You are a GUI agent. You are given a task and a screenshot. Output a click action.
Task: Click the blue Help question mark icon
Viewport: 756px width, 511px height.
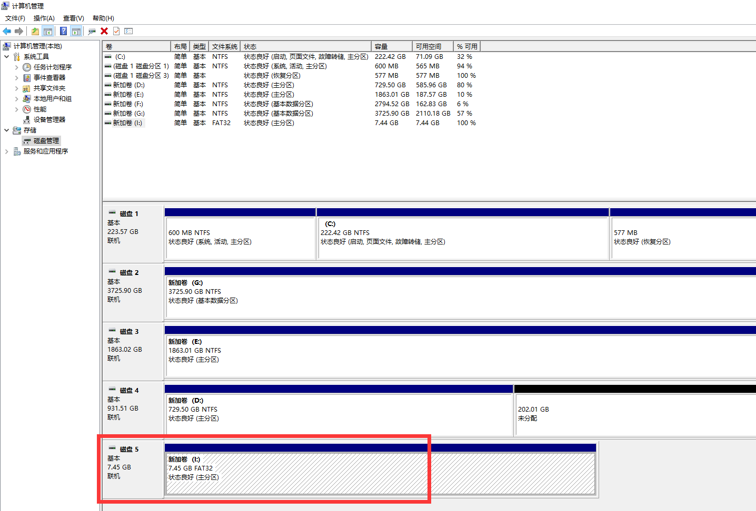63,31
